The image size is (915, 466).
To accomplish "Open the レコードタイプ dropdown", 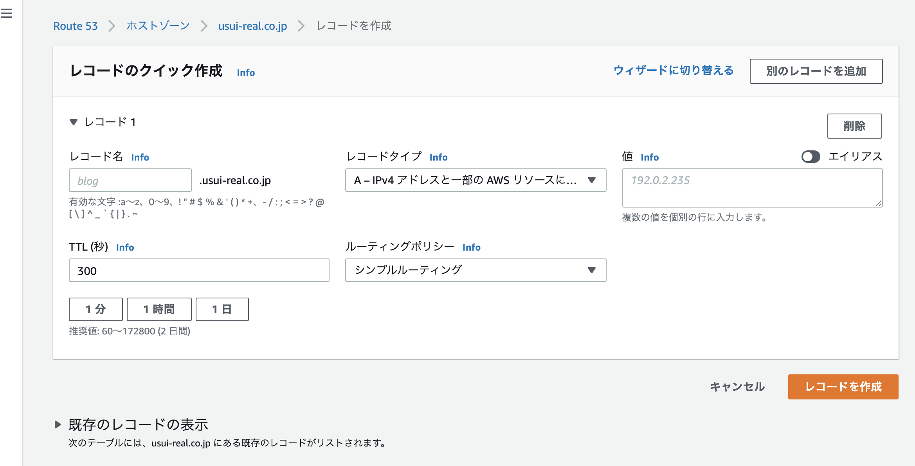I will pos(475,180).
